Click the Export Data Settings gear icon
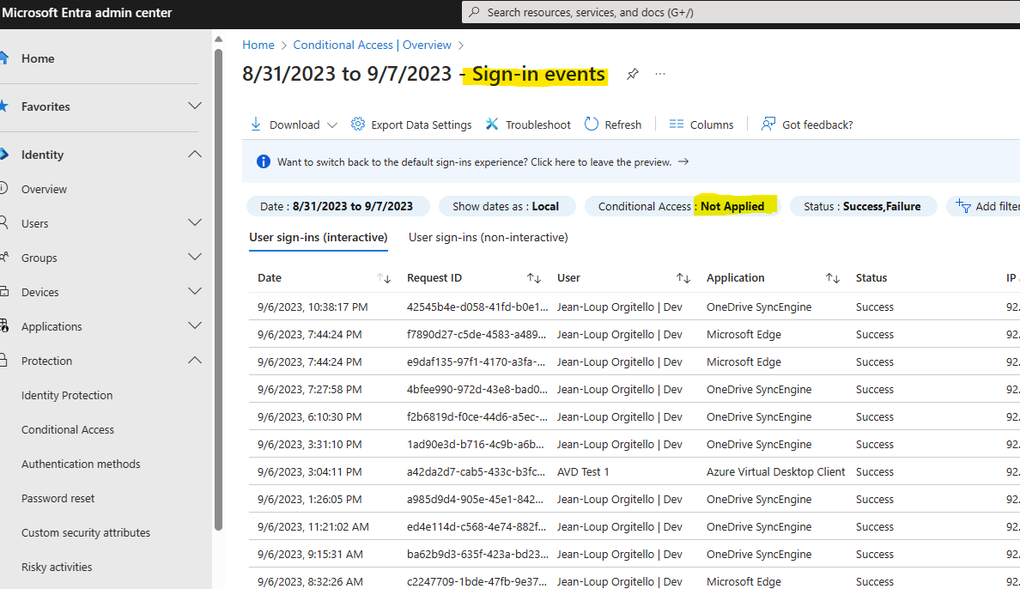1020x589 pixels. coord(358,124)
